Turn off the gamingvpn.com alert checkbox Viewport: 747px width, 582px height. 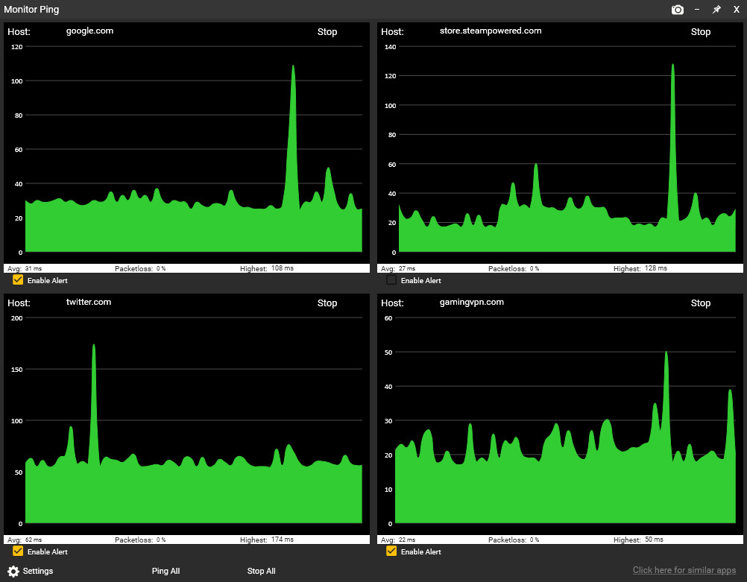click(x=391, y=551)
